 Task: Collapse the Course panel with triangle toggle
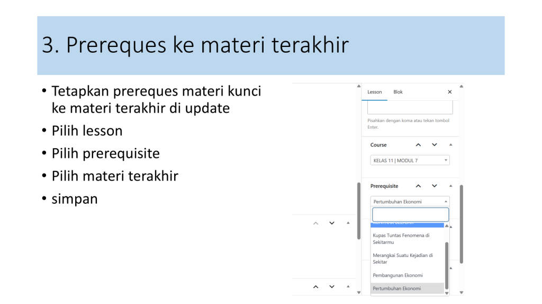pos(450,145)
